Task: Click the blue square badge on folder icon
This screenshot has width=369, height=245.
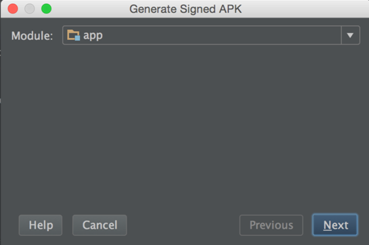Action: click(77, 38)
